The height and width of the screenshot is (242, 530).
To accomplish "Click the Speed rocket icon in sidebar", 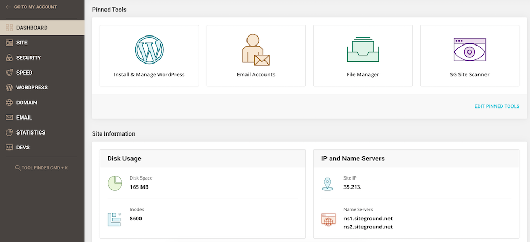I will click(x=9, y=73).
